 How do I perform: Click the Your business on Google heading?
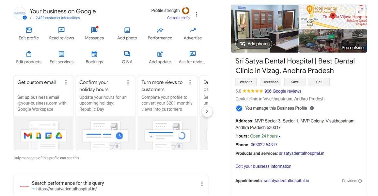pyautogui.click(x=63, y=11)
